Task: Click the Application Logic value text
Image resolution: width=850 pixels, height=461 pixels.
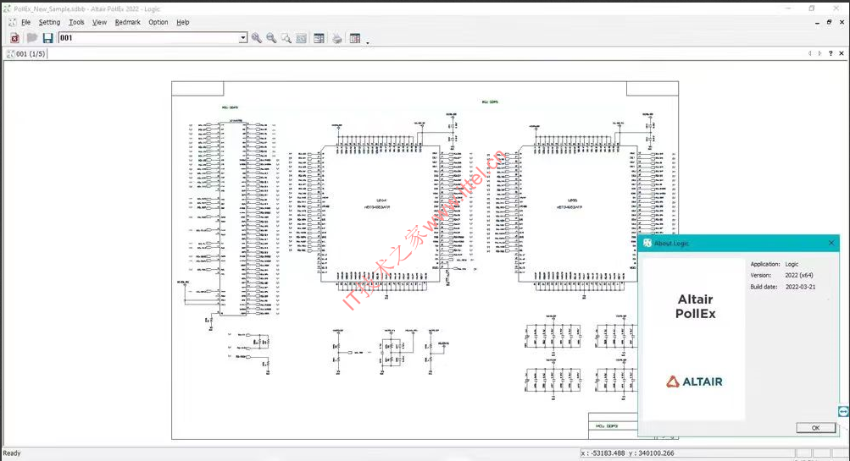Action: pyautogui.click(x=792, y=264)
